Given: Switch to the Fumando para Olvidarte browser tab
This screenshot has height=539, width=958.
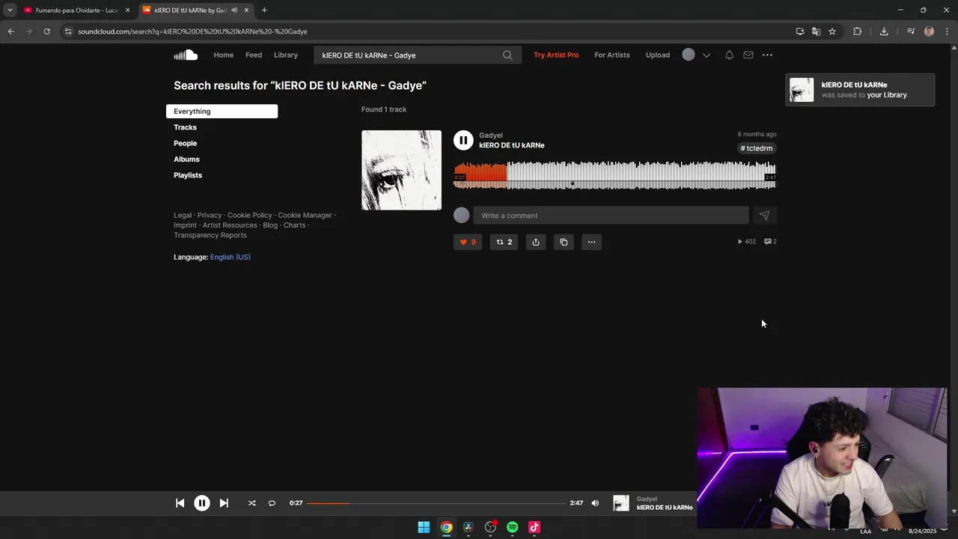Looking at the screenshot, I should [x=76, y=10].
